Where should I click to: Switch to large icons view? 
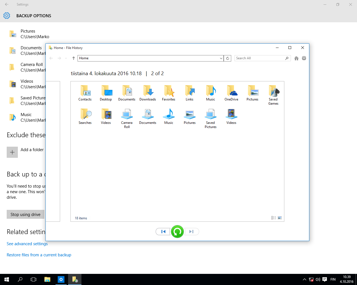tap(280, 218)
